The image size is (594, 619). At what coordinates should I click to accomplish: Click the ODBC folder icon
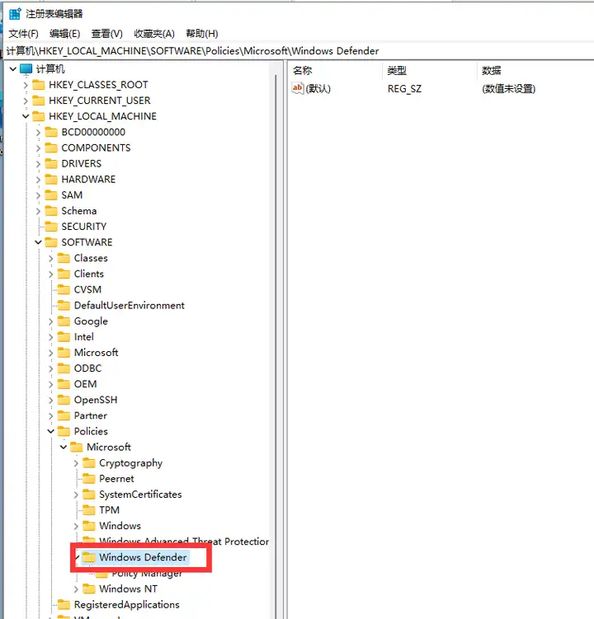pyautogui.click(x=64, y=368)
